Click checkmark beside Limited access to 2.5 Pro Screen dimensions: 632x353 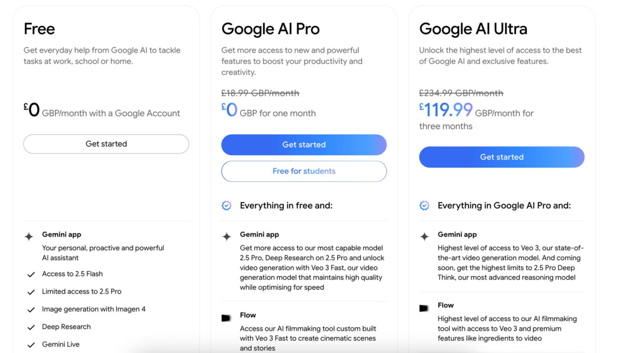tap(31, 292)
